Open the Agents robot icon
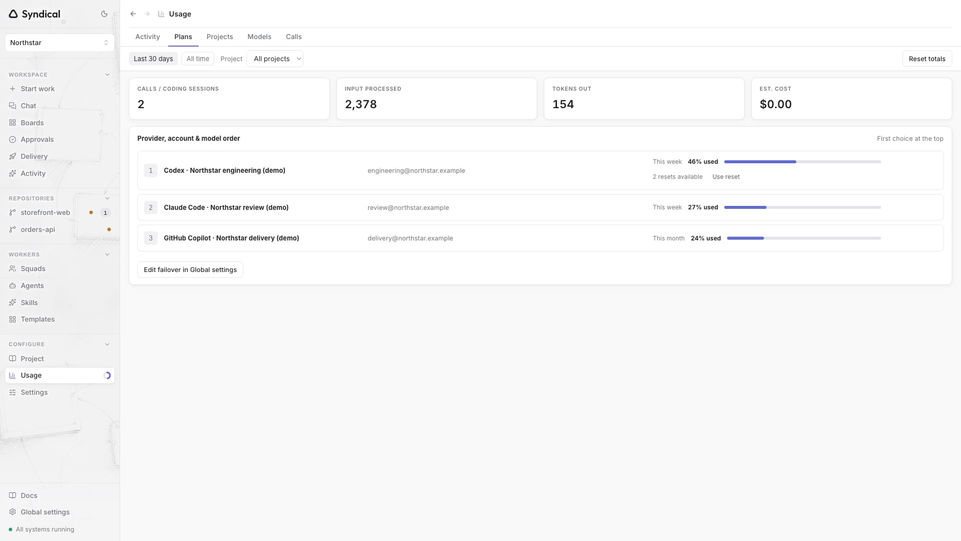Viewport: 961px width, 541px height. point(13,286)
